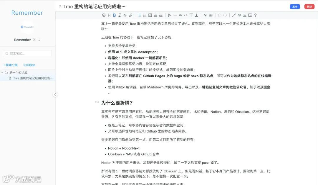This screenshot has width=318, height=185.
Task: Click the Remember logo title
Action: click(27, 13)
